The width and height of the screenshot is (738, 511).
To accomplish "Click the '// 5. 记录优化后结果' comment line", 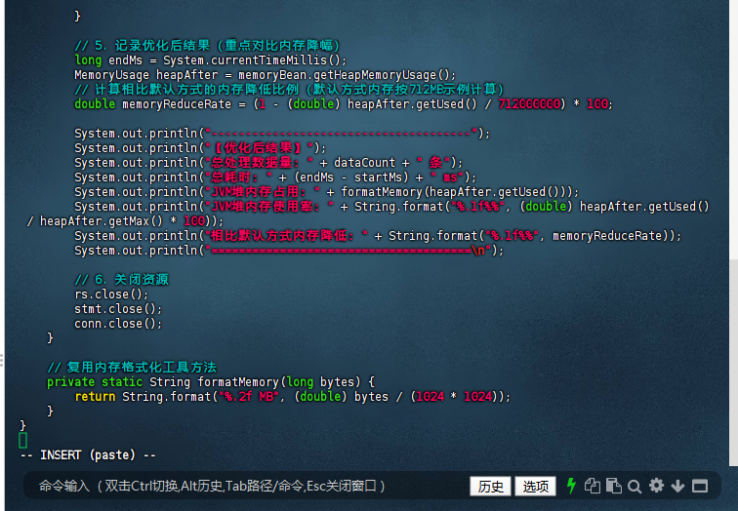I will click(x=207, y=46).
